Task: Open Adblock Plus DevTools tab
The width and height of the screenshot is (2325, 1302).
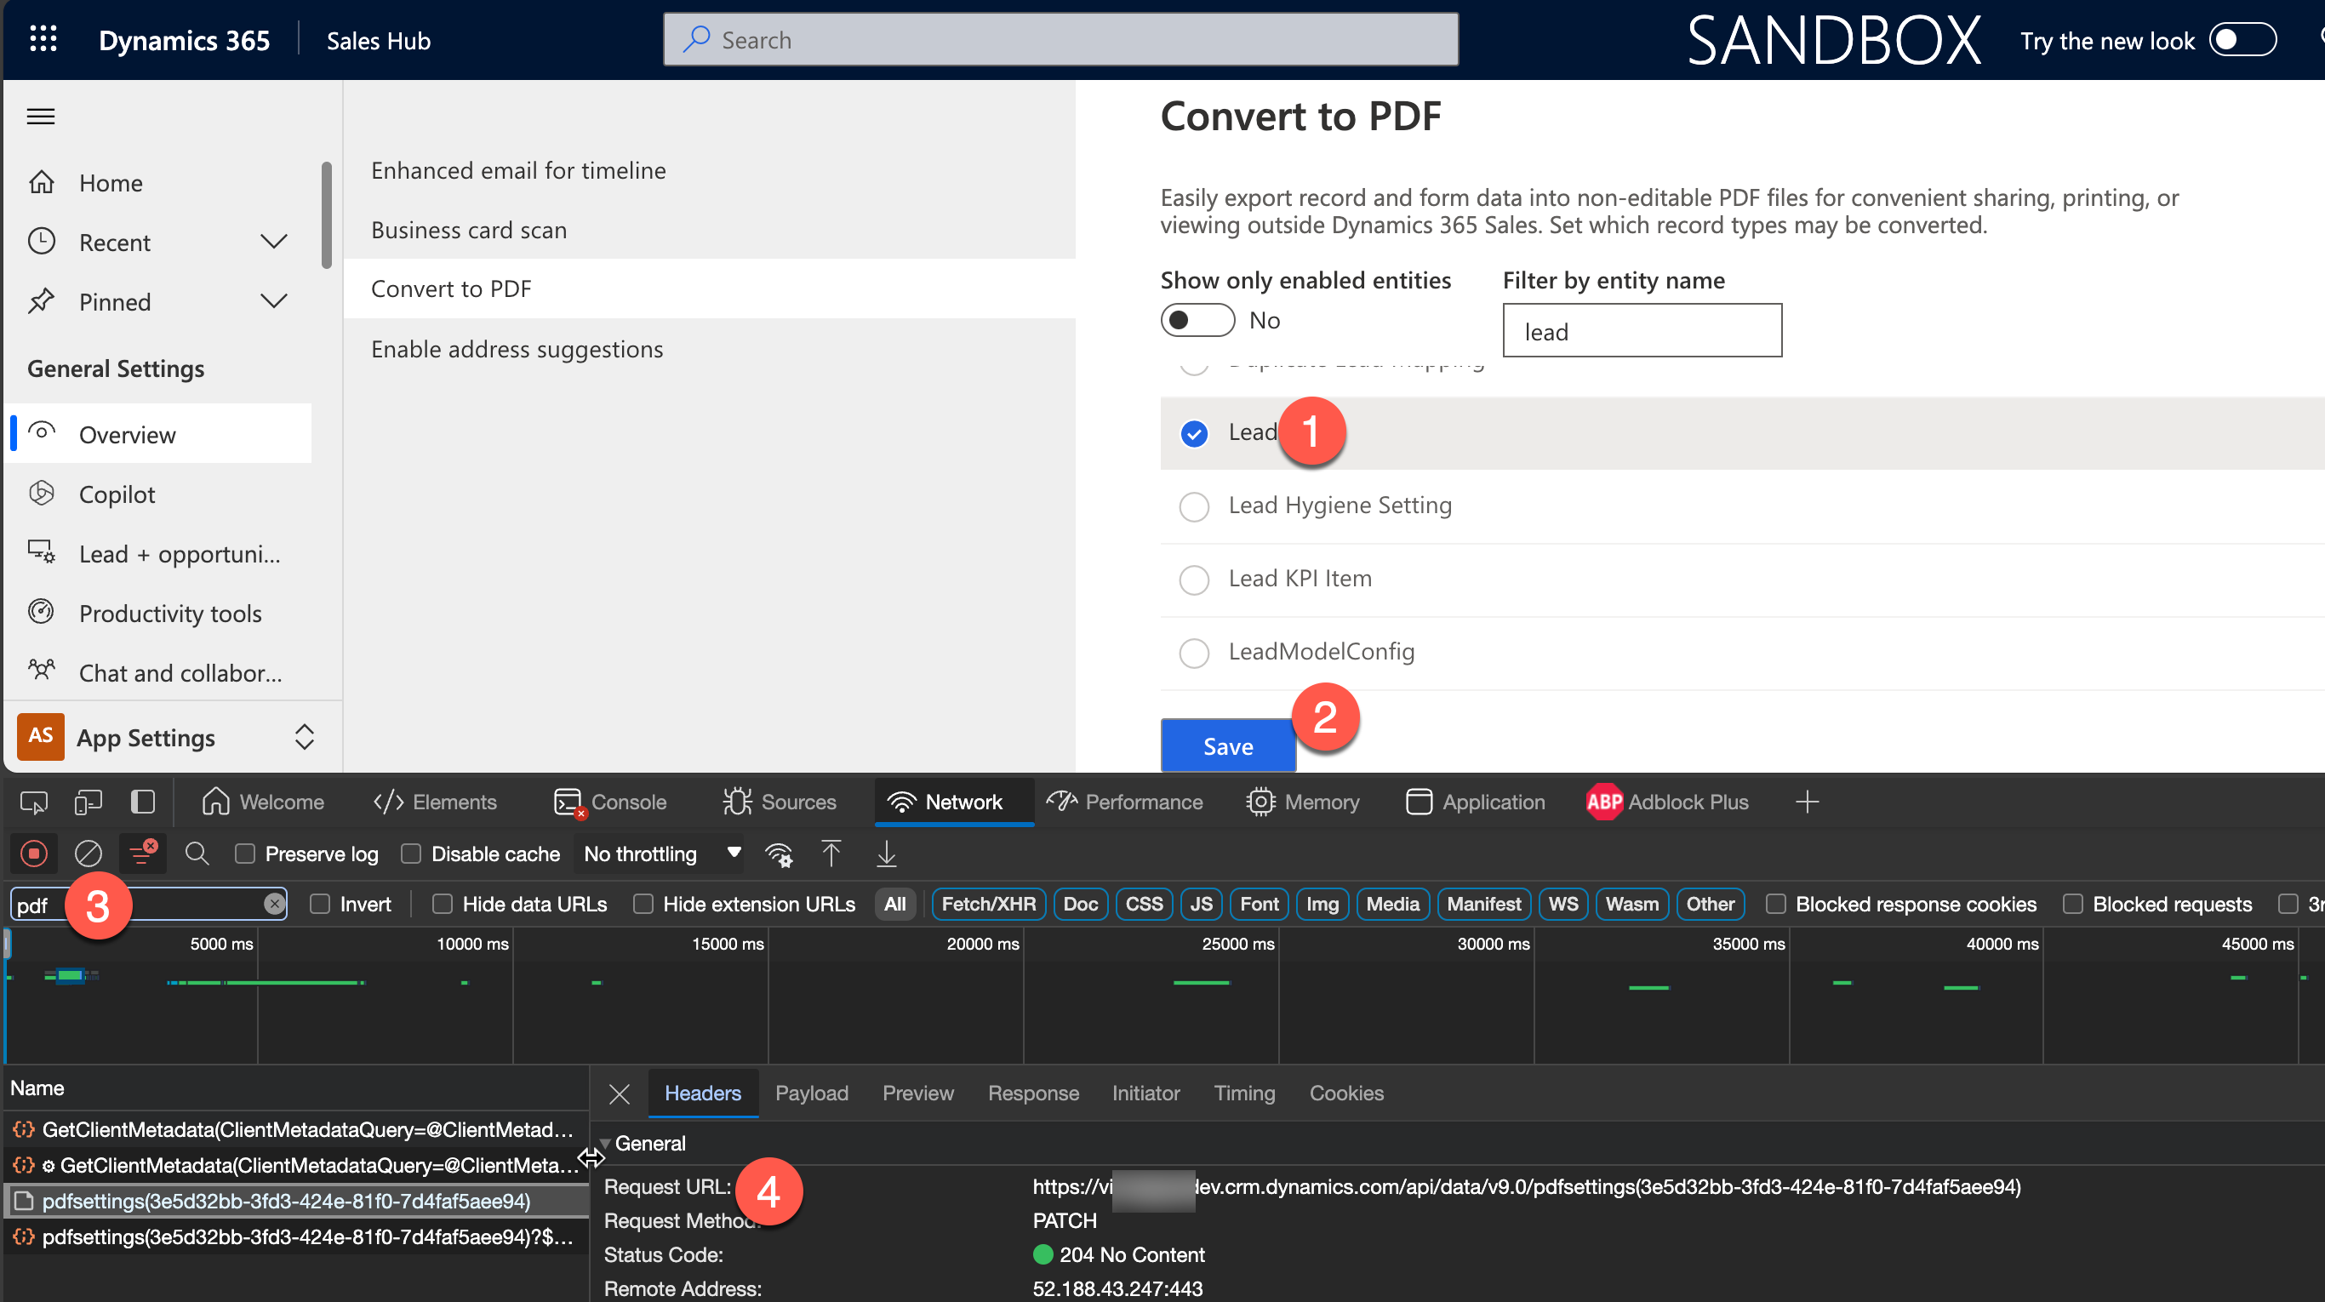Action: [1666, 802]
